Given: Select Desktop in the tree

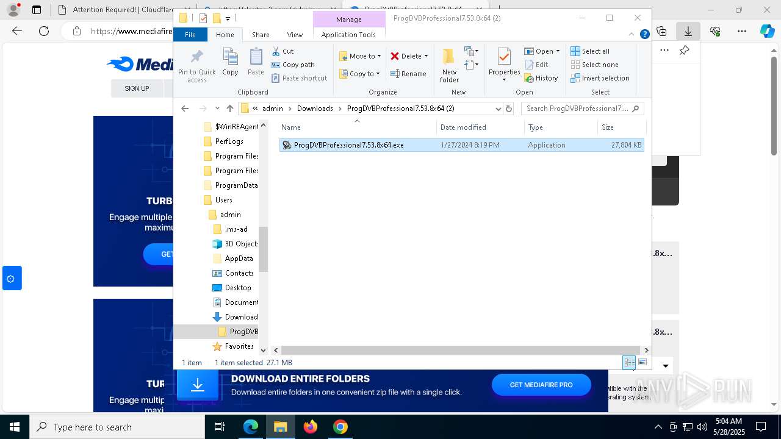Looking at the screenshot, I should (231, 288).
